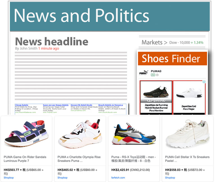
Task: Open Shopbop link under Charlotte Olympia sneakers
Action: click(62, 177)
